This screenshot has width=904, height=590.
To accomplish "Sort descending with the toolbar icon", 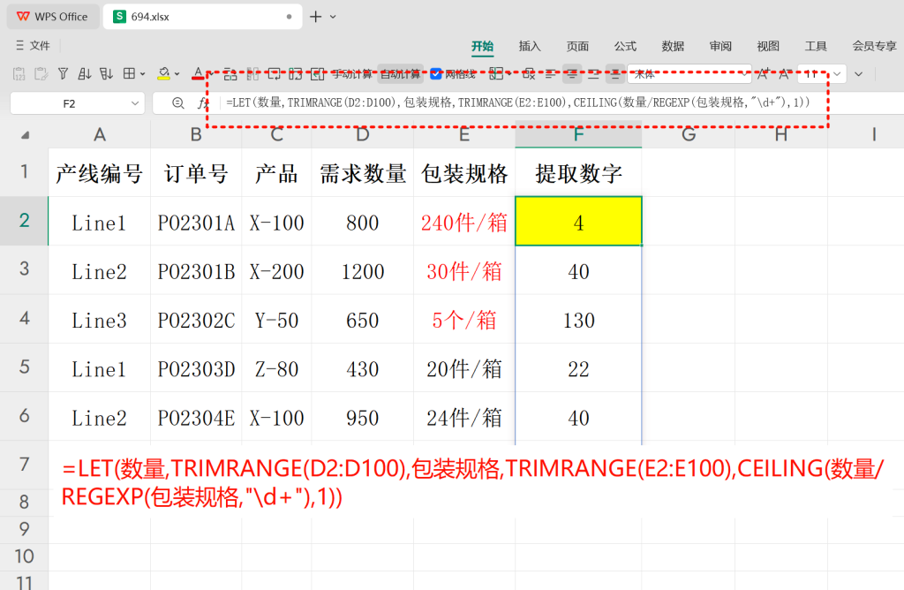I will click(106, 74).
